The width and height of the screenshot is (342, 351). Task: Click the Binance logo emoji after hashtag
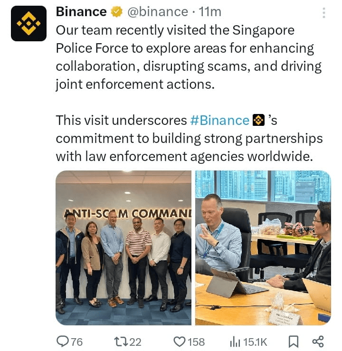[258, 120]
